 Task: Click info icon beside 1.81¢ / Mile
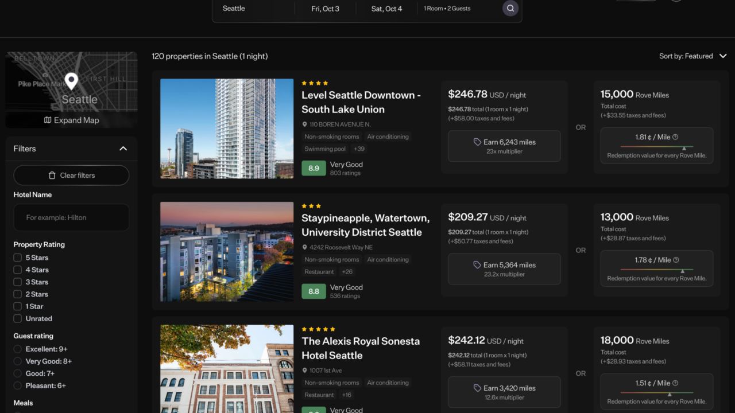pyautogui.click(x=675, y=137)
